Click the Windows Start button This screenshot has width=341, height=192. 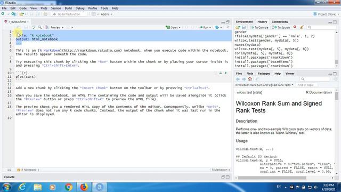6,187
